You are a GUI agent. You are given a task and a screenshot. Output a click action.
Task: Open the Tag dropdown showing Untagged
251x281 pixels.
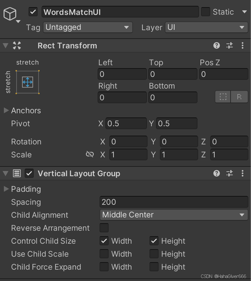88,28
